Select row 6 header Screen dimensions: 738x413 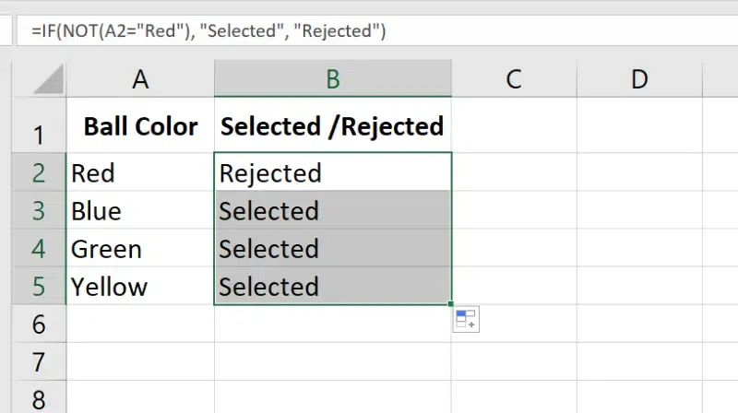tap(38, 324)
